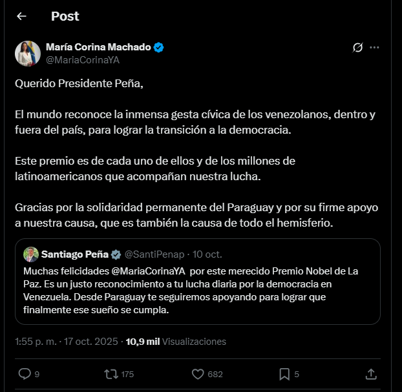Repost using the retweet arrows icon
The image size is (402, 392).
(111, 373)
